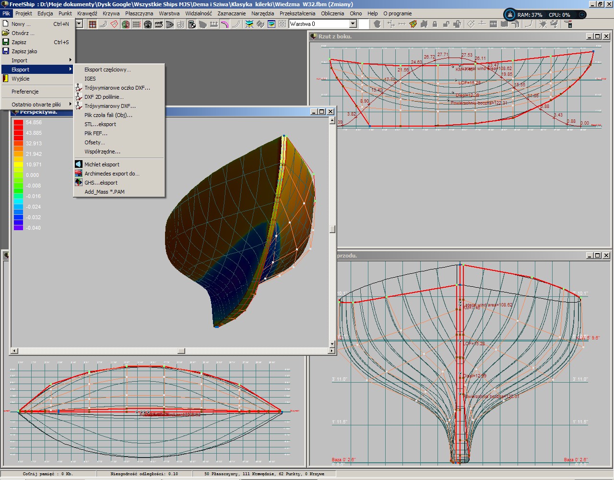614x480 pixels.
Task: Toggle the green-red hull both-sides icon
Action: click(126, 24)
